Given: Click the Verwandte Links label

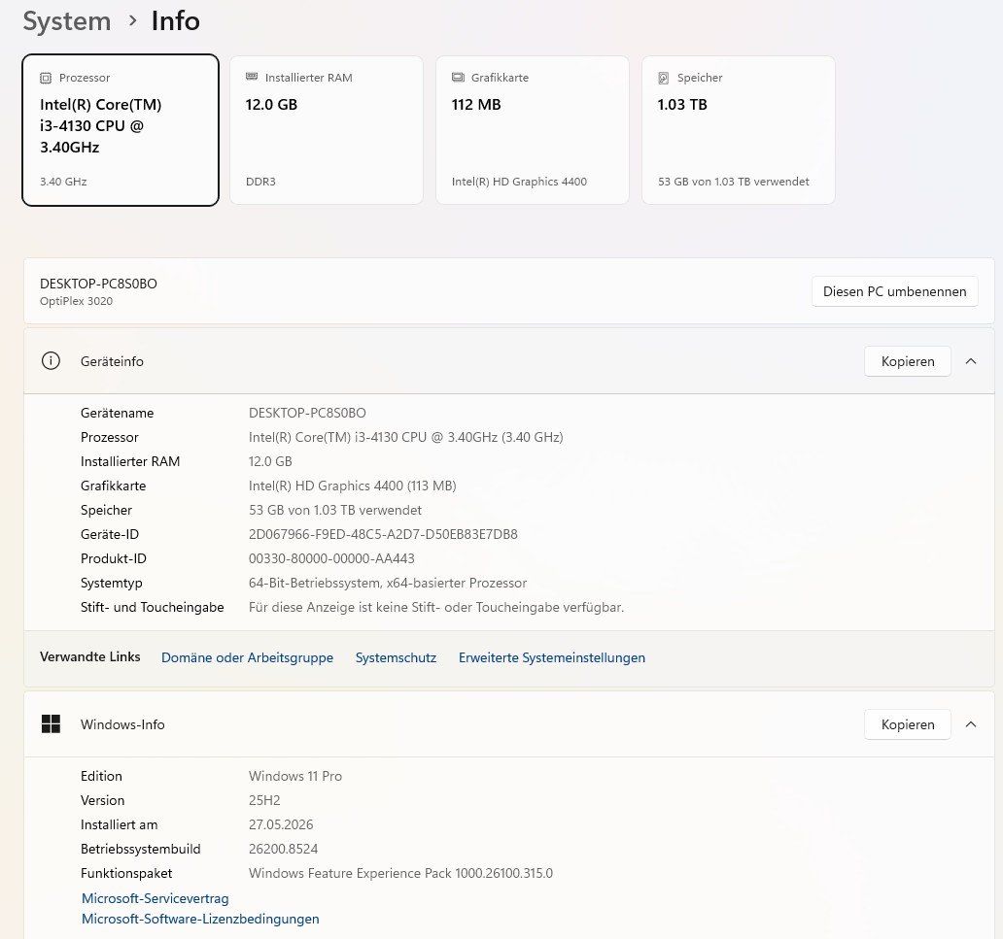Looking at the screenshot, I should (x=89, y=657).
